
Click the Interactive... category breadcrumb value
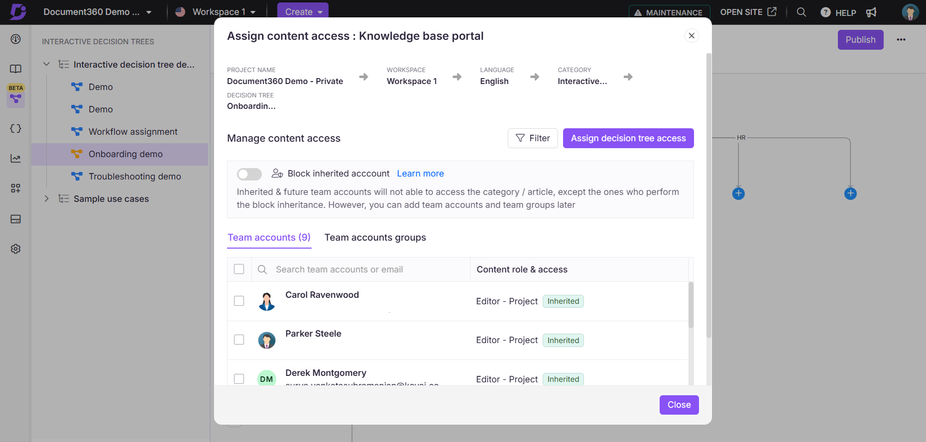pos(582,81)
